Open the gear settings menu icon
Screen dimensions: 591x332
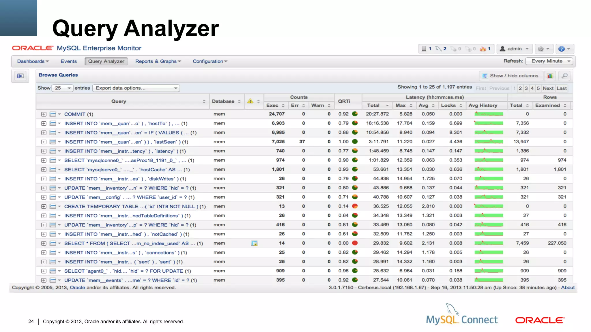pyautogui.click(x=541, y=49)
